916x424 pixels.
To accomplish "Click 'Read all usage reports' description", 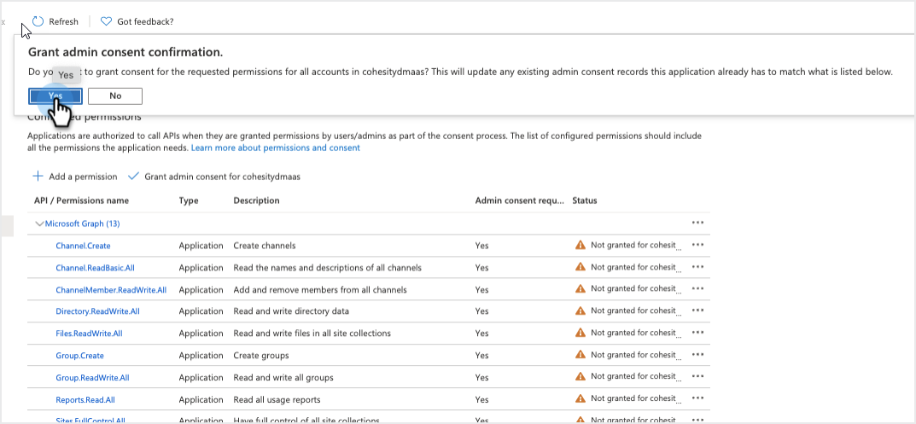I will point(277,399).
